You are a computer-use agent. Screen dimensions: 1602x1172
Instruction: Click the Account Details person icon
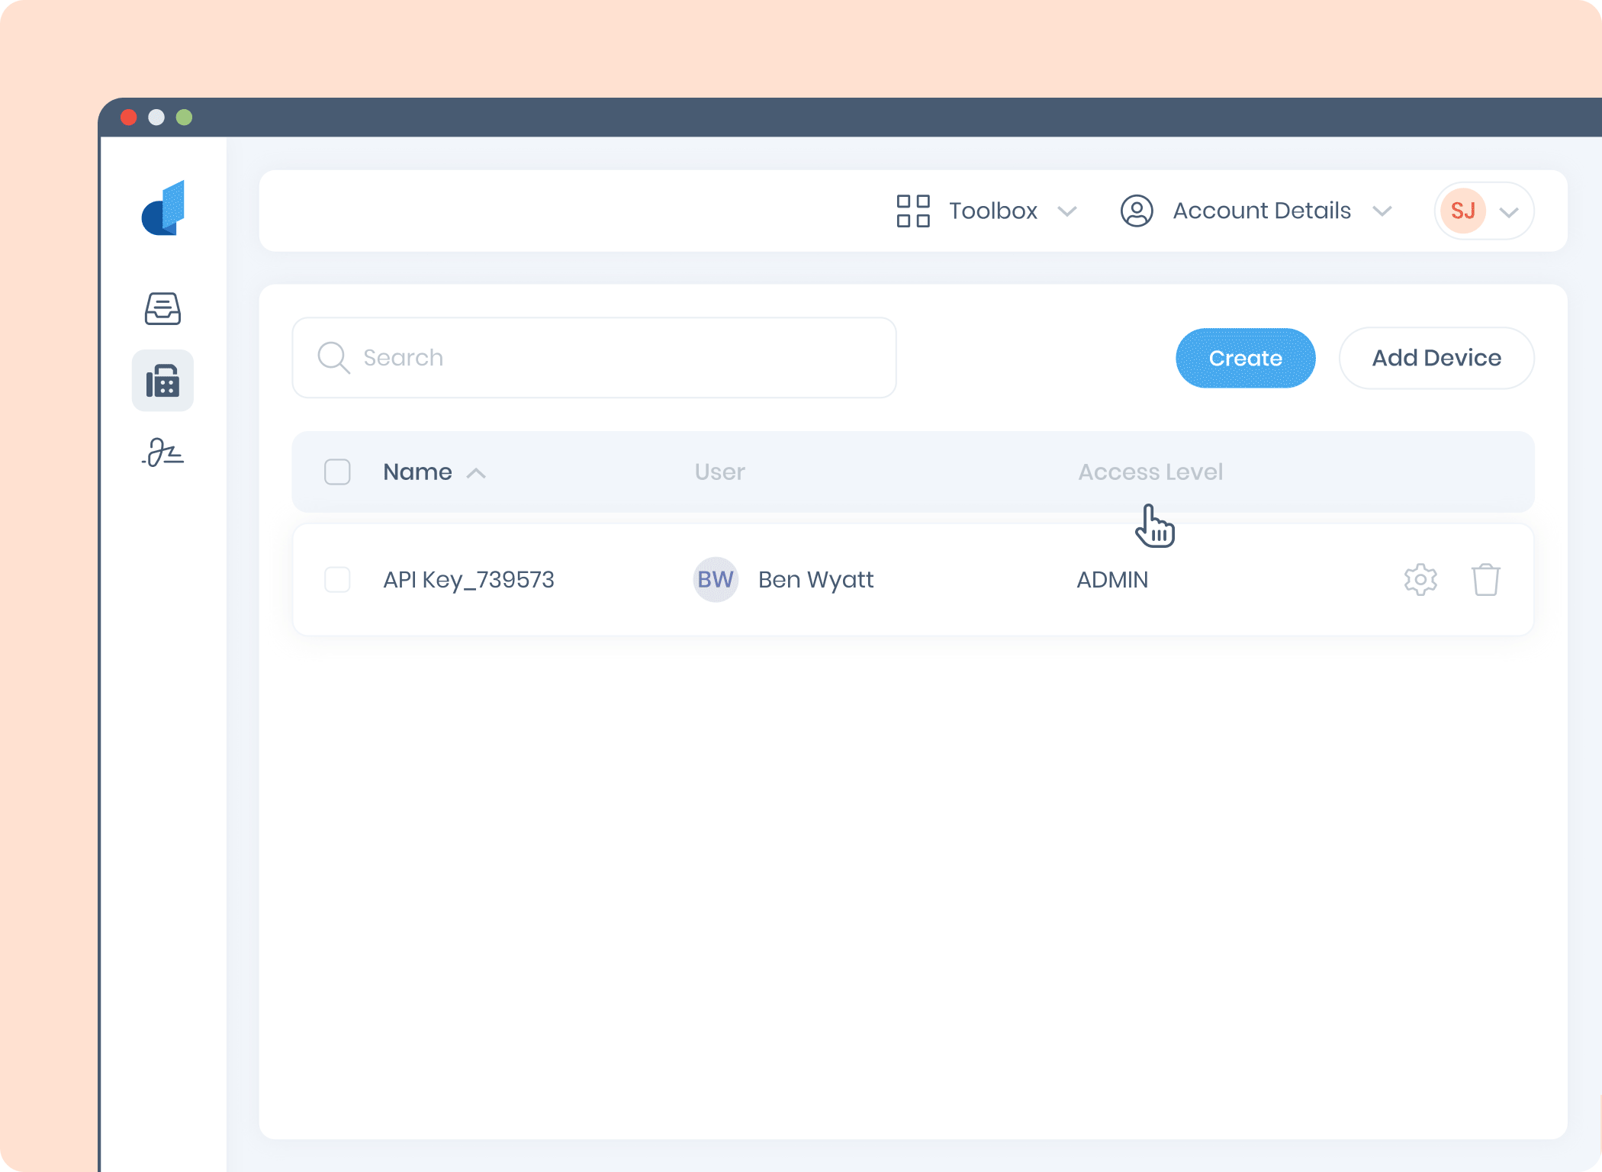coord(1136,211)
